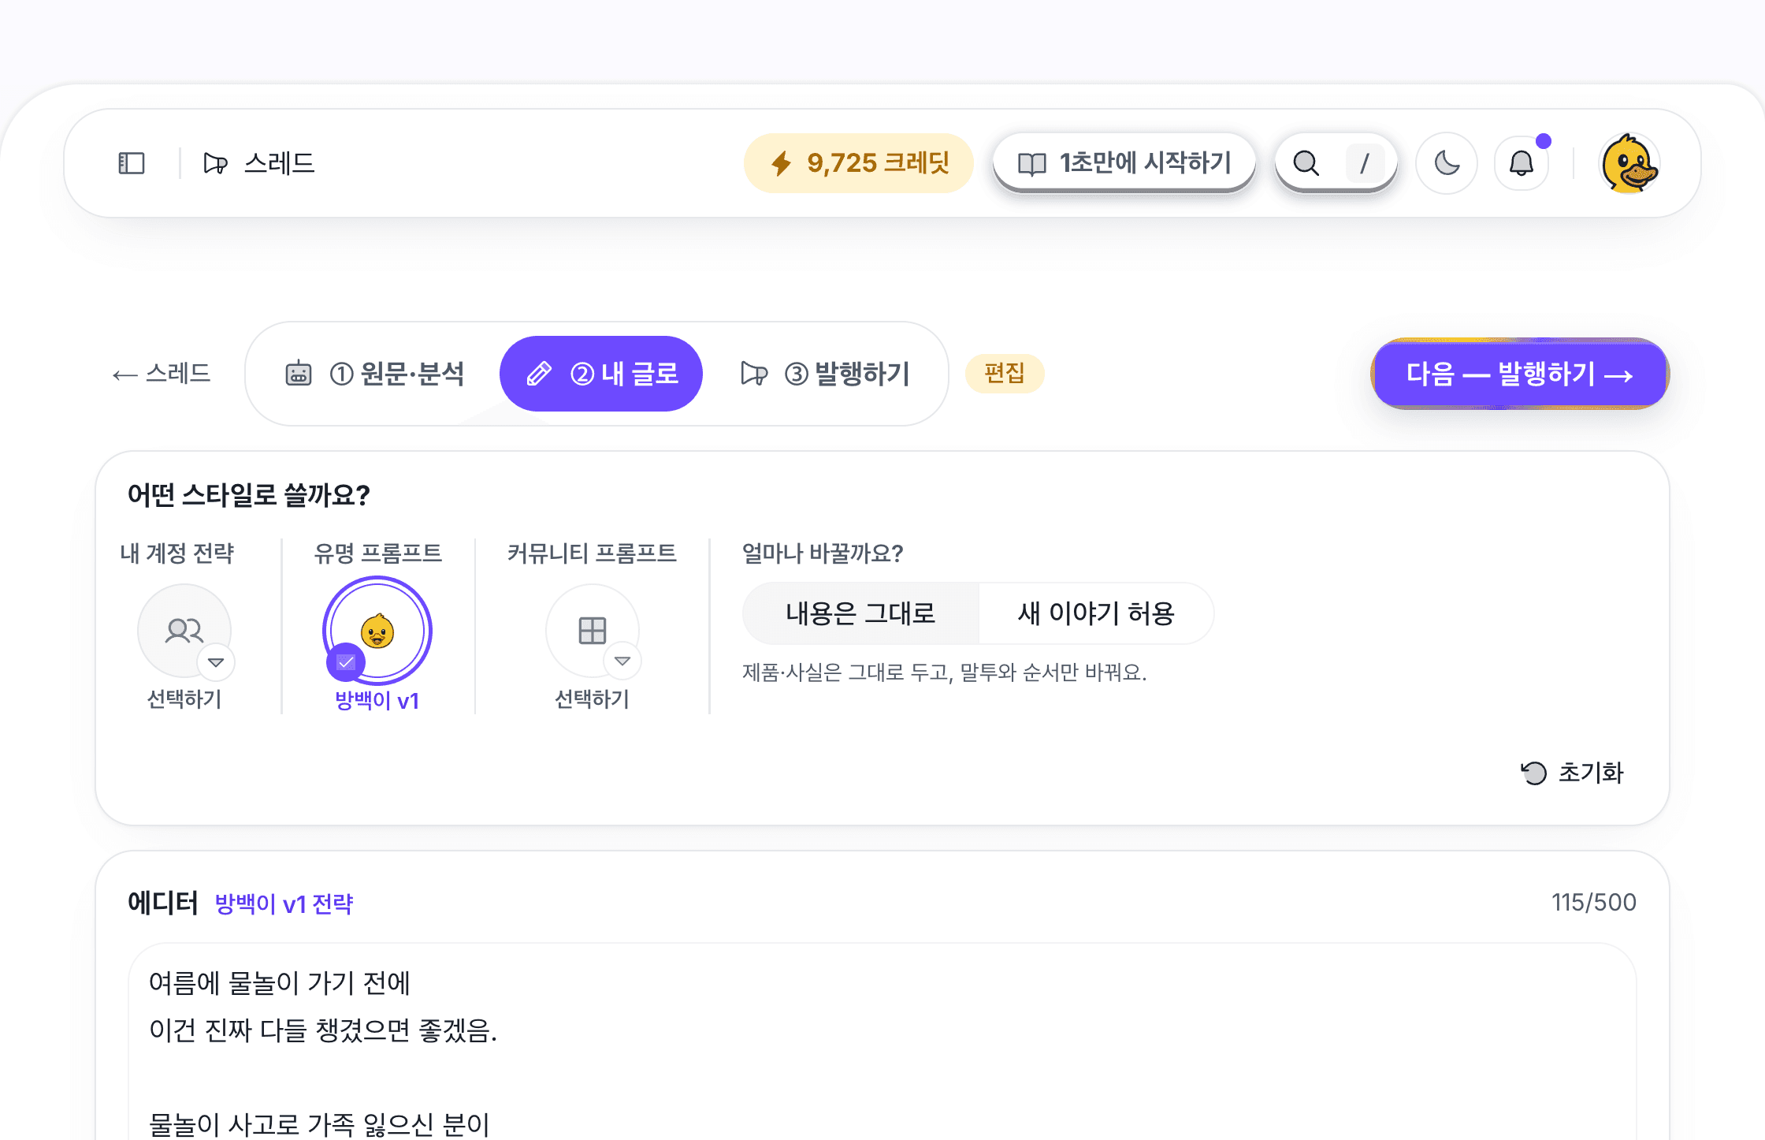This screenshot has width=1765, height=1140.
Task: Click the 방백이 v1 label text
Action: point(377,700)
